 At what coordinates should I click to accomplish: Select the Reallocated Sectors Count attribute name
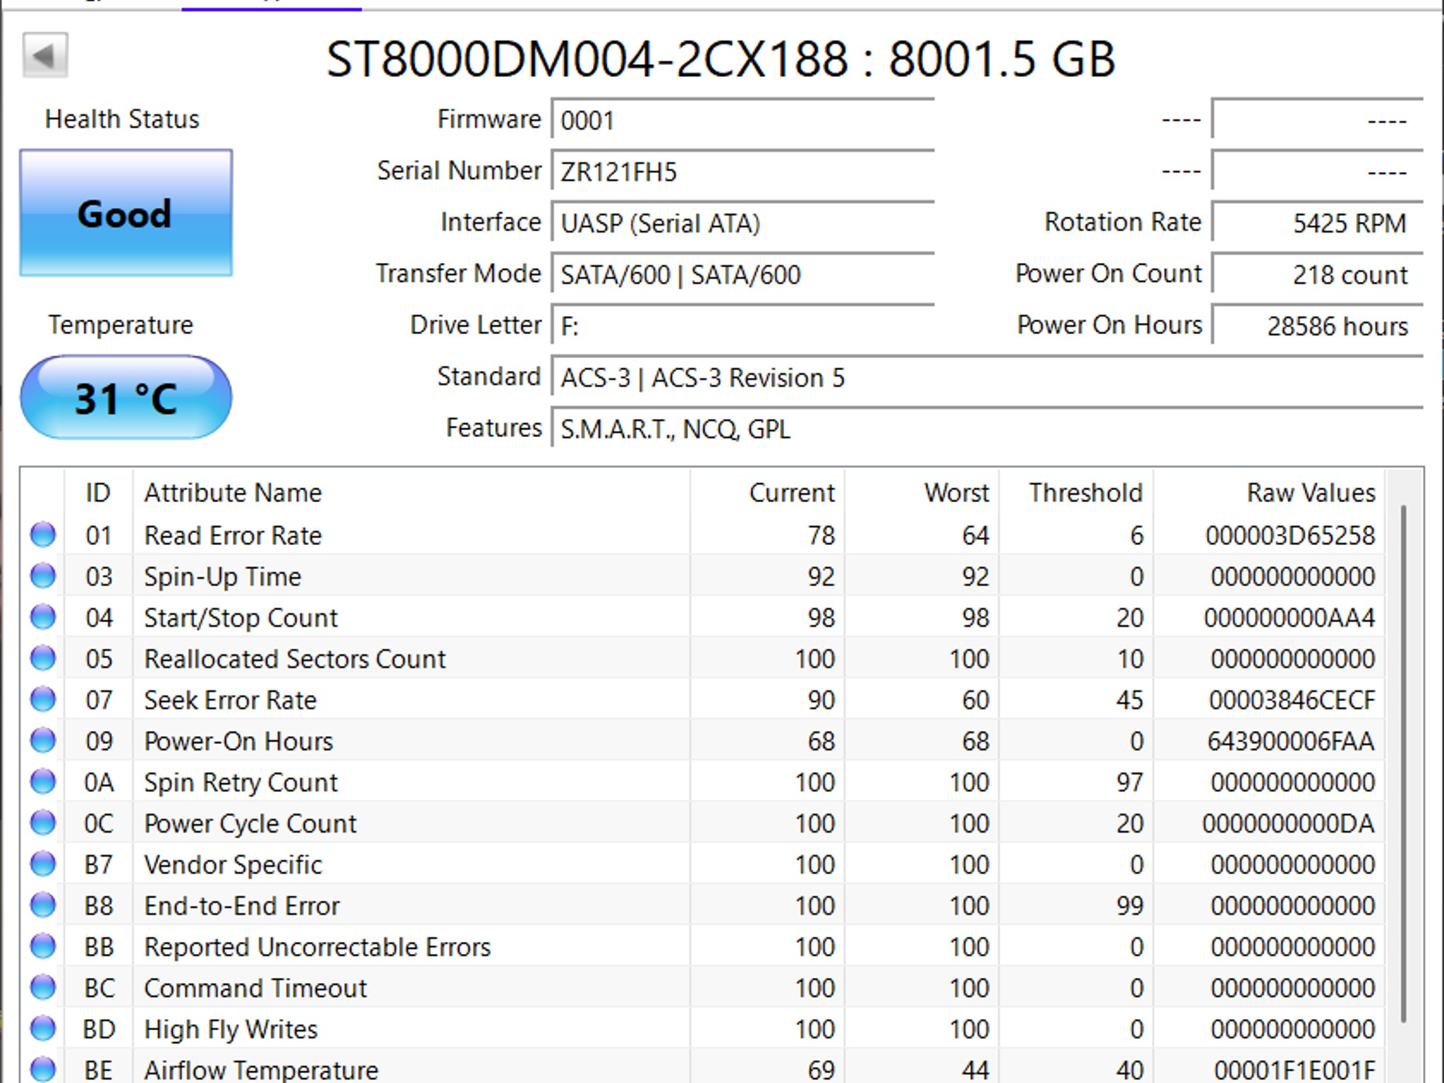(295, 659)
